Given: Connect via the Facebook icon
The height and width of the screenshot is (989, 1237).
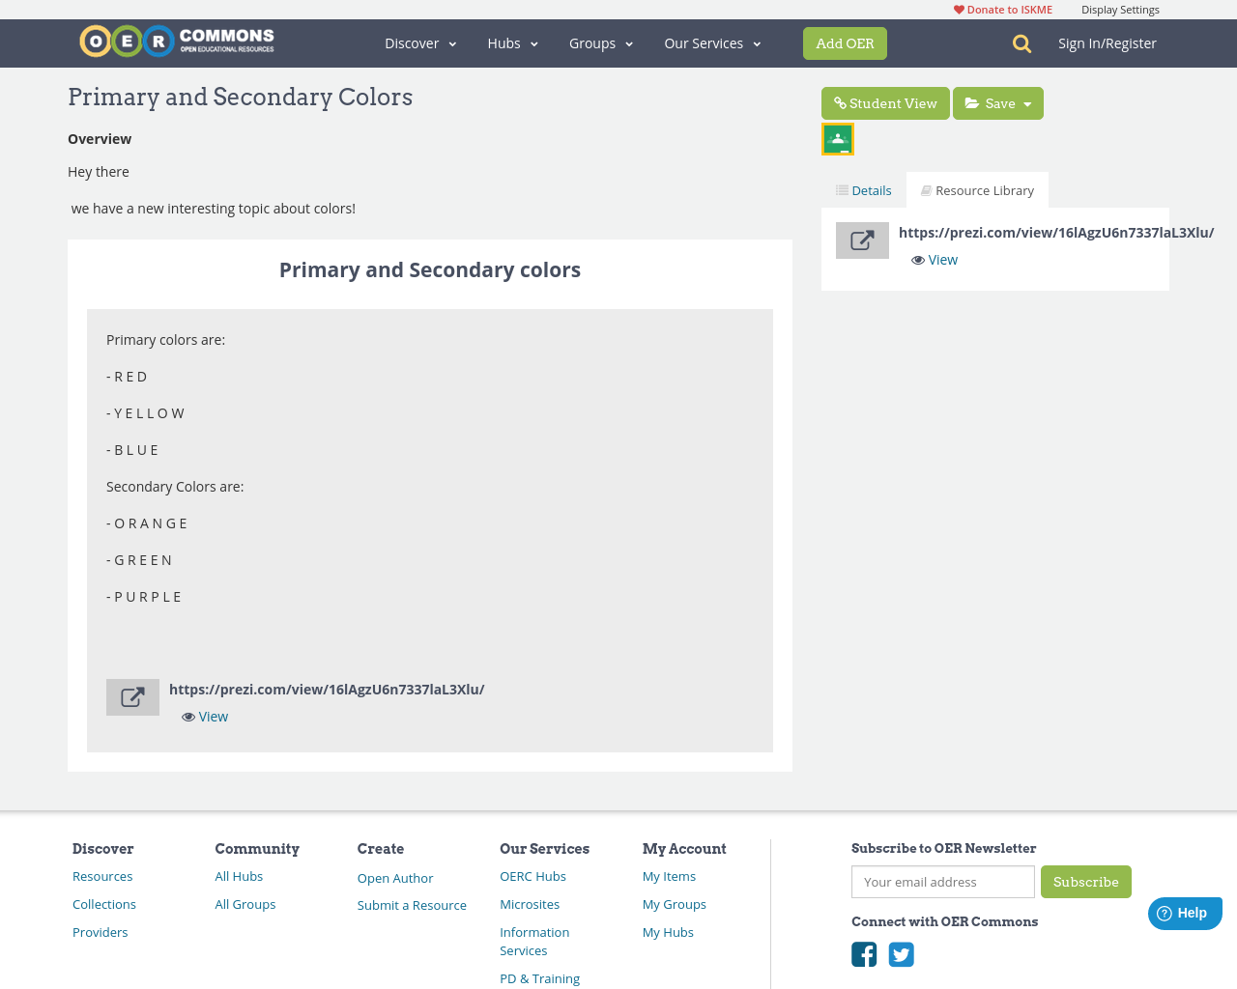Looking at the screenshot, I should [x=863, y=953].
